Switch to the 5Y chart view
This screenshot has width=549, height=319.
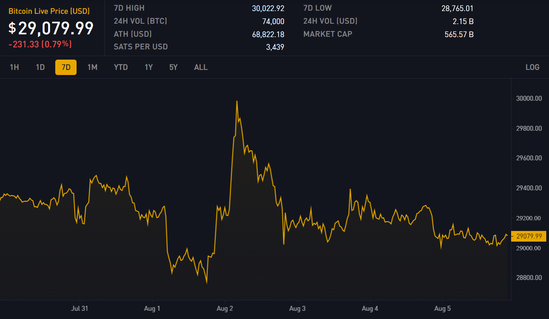173,67
